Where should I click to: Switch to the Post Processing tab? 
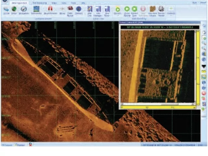(40, 3)
